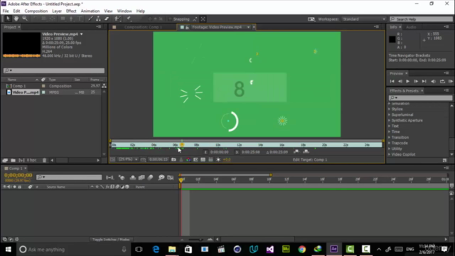The height and width of the screenshot is (256, 455).
Task: Select the Brush tool
Action: pos(90,19)
